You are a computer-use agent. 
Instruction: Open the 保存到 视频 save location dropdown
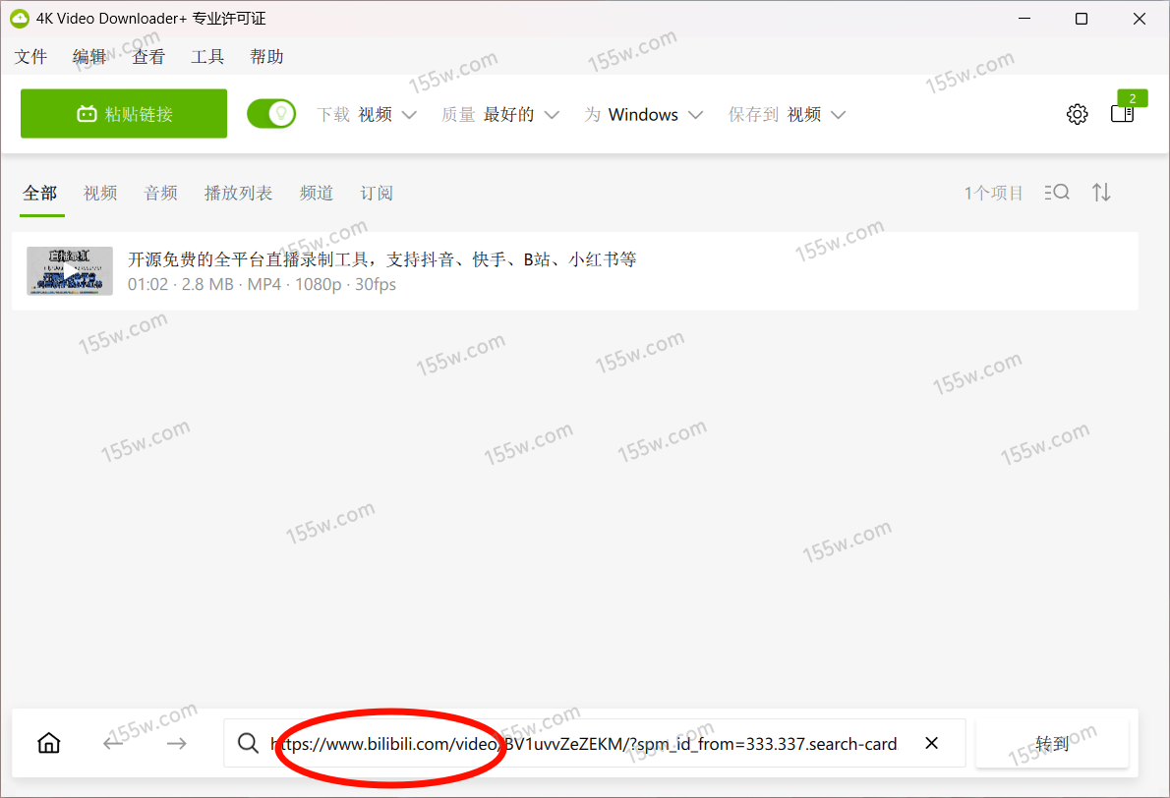(x=787, y=115)
